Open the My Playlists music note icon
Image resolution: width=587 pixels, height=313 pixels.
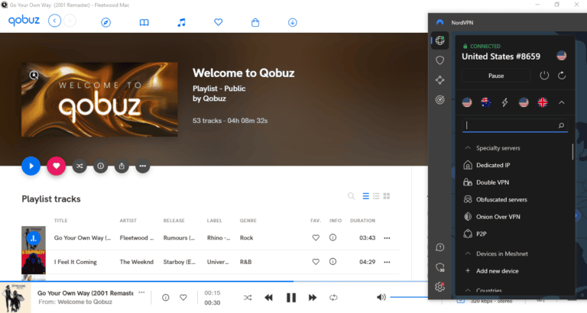(181, 22)
